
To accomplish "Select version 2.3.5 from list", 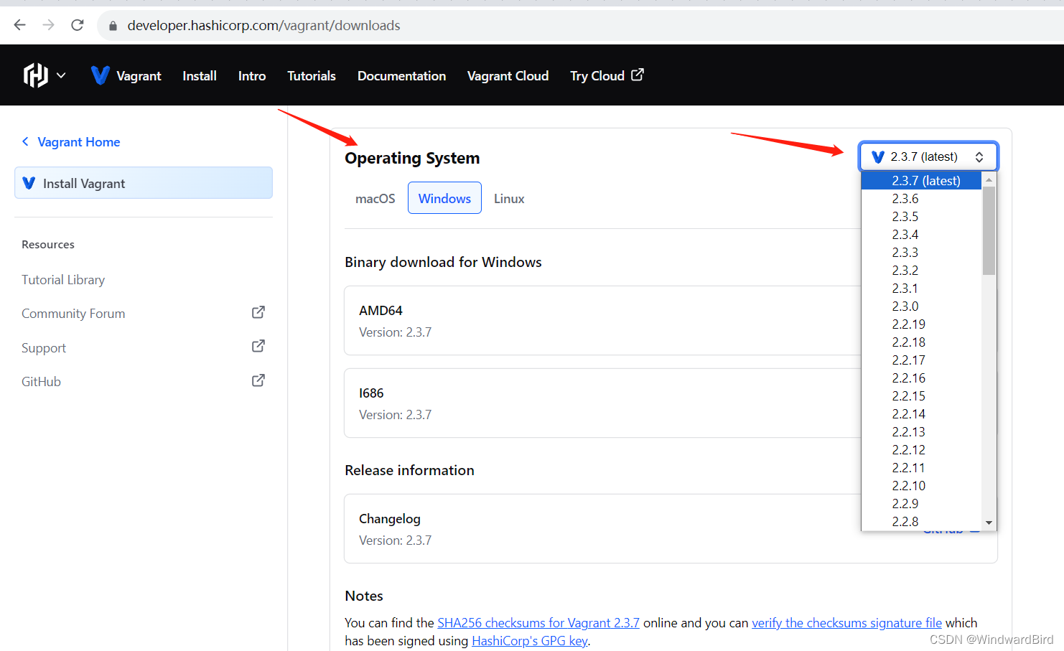I will tap(921, 217).
